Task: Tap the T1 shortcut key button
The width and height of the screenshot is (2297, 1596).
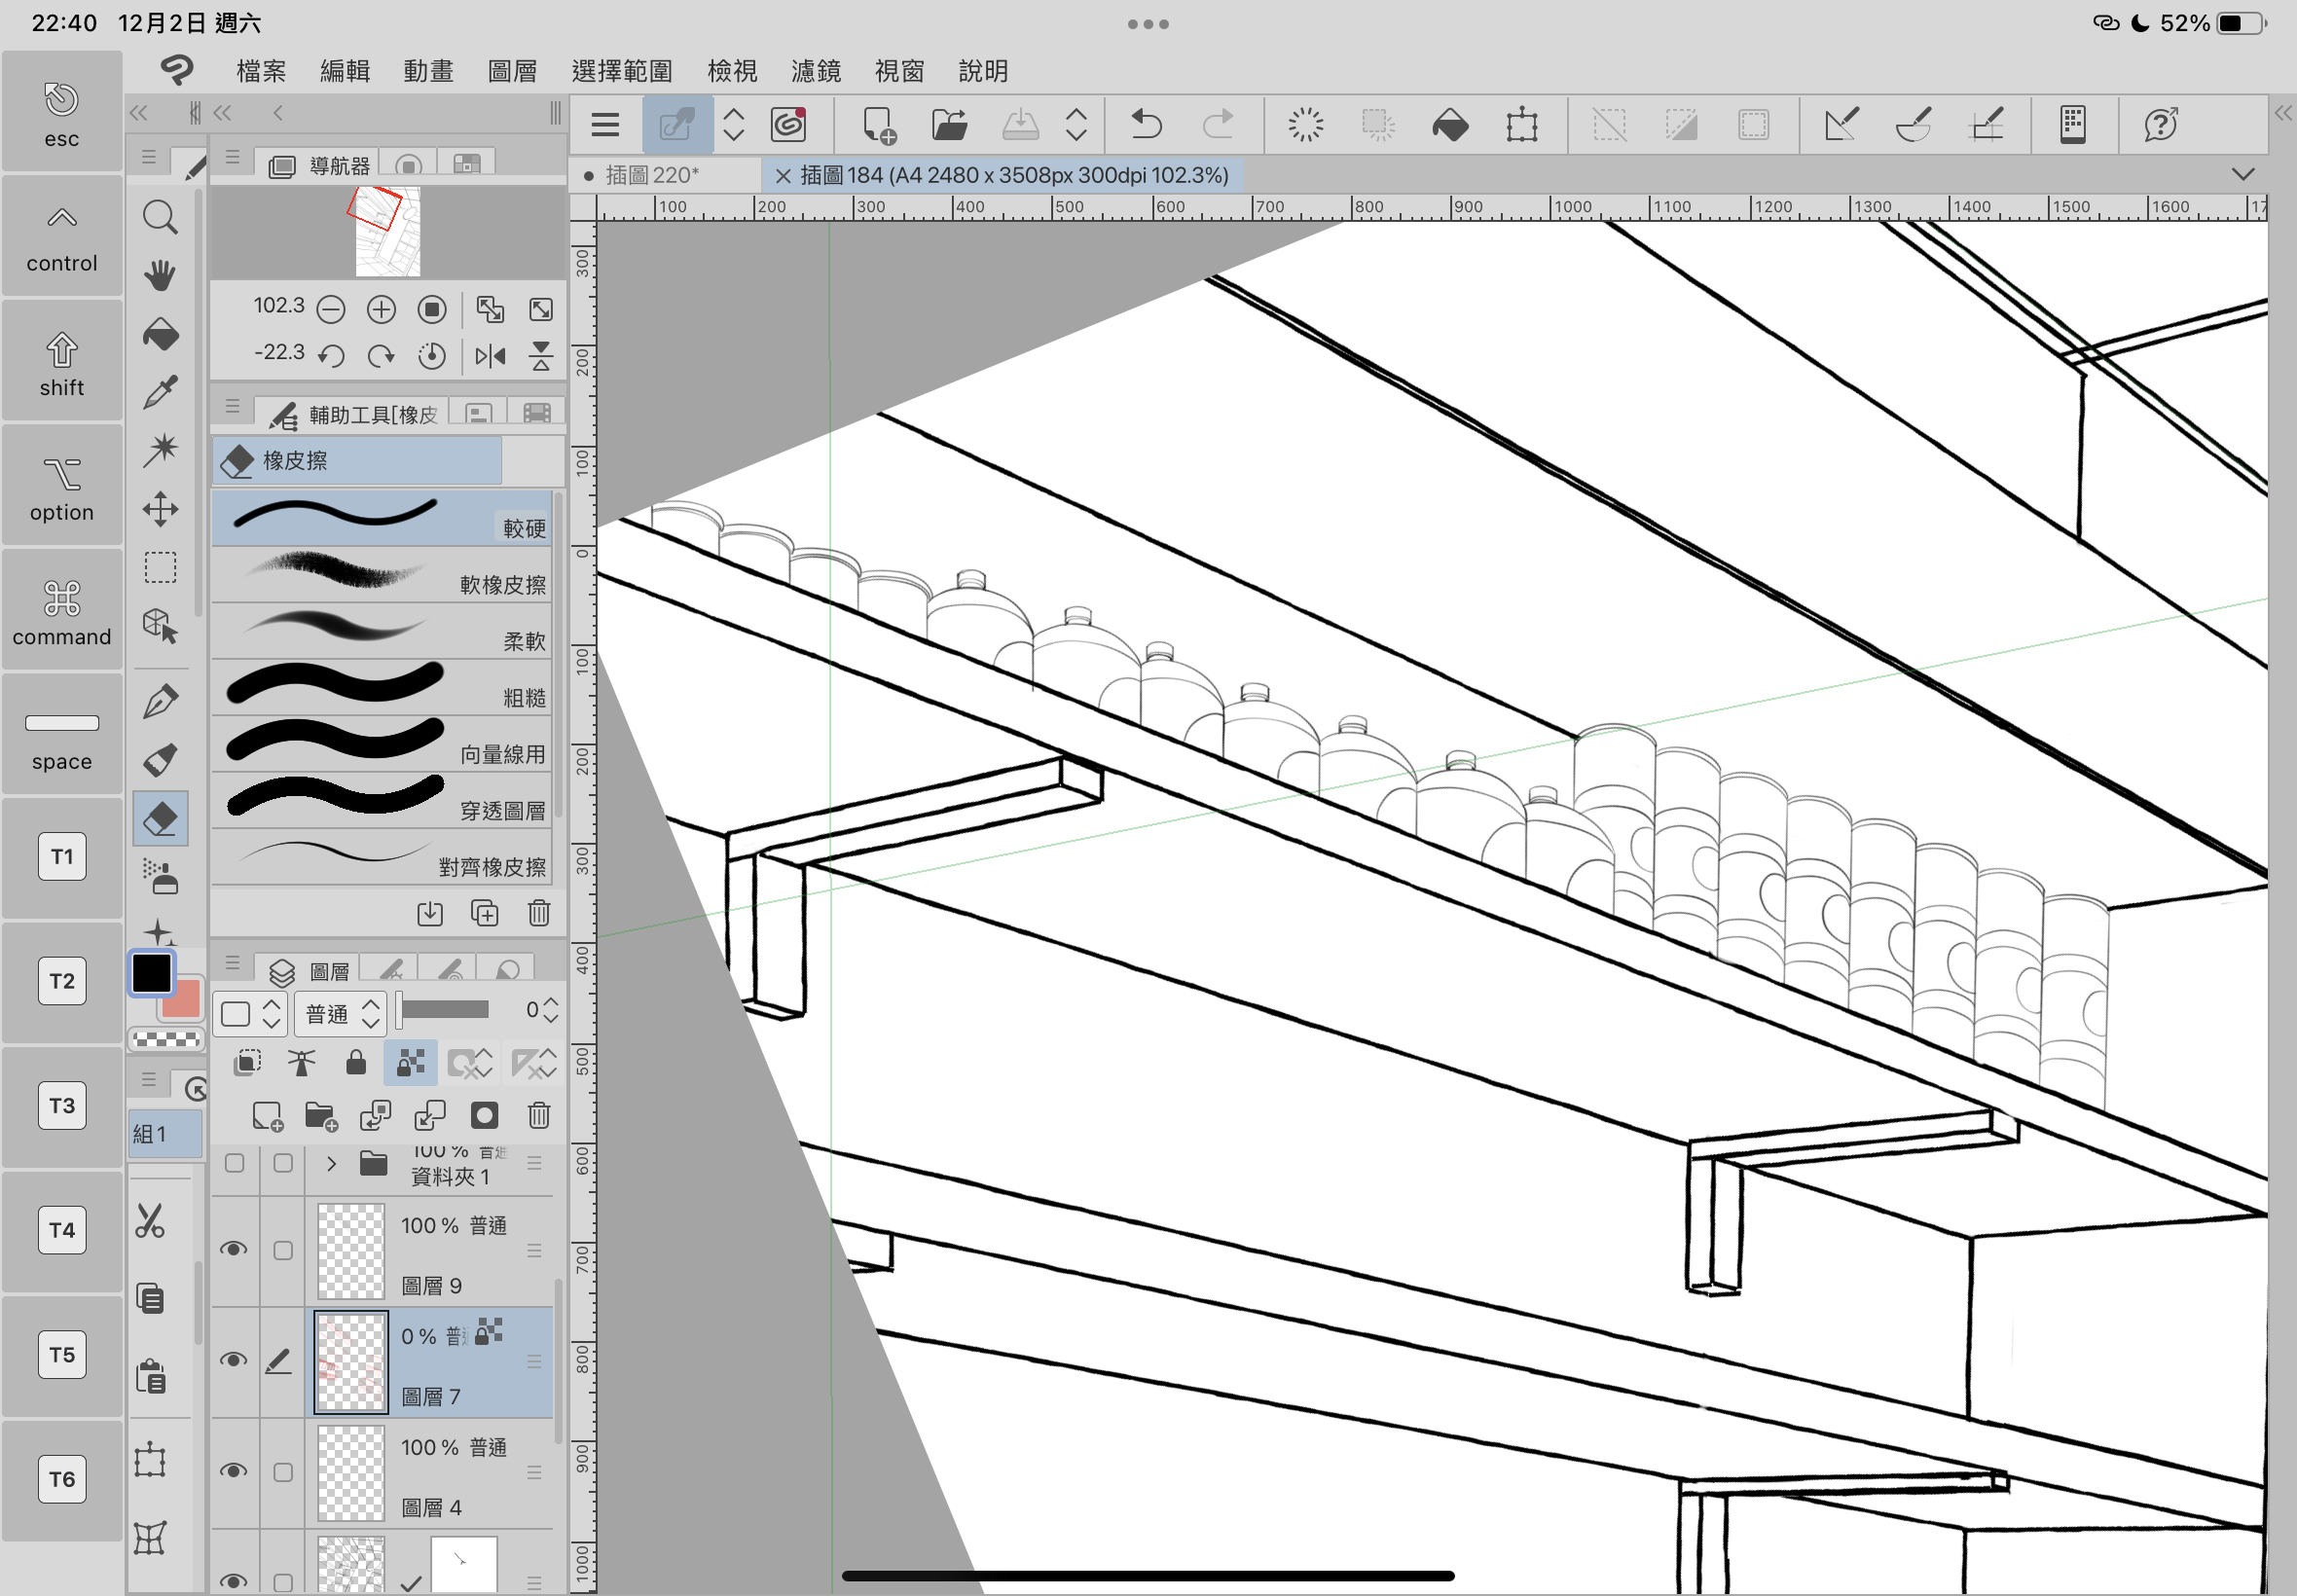Action: pyautogui.click(x=62, y=856)
